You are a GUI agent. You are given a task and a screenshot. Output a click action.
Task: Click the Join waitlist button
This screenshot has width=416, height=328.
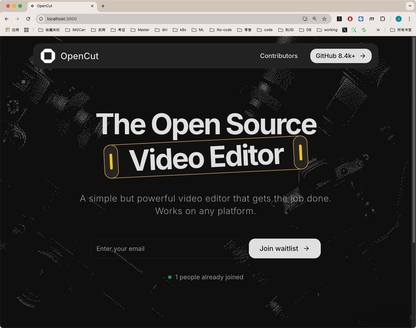tap(285, 248)
